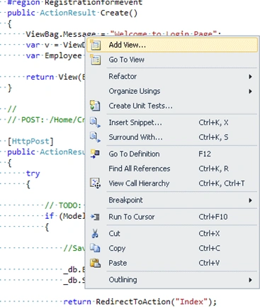Click the try keyword in code
This screenshot has width=260, height=307.
click(x=33, y=173)
